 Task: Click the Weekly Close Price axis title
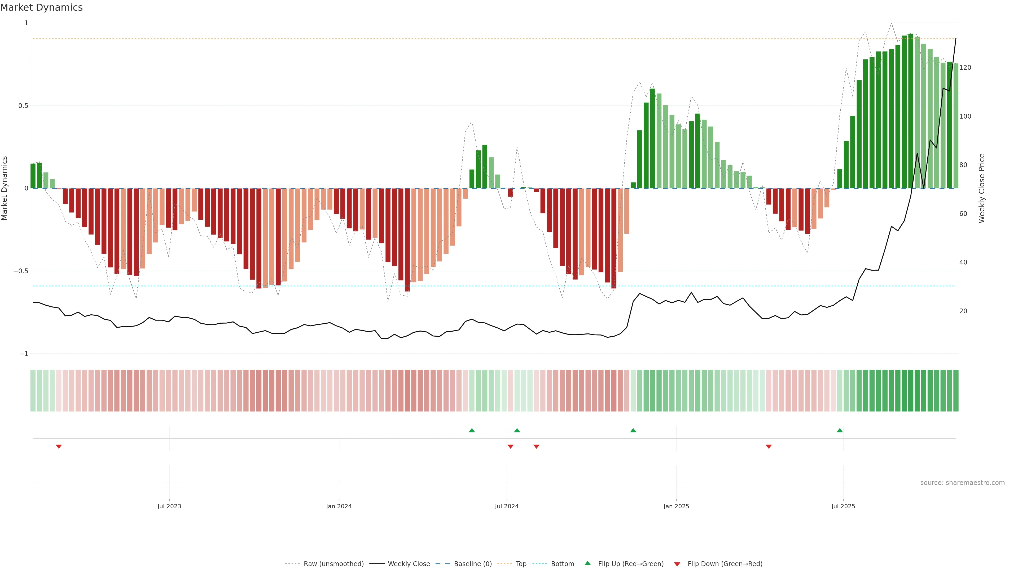(982, 188)
